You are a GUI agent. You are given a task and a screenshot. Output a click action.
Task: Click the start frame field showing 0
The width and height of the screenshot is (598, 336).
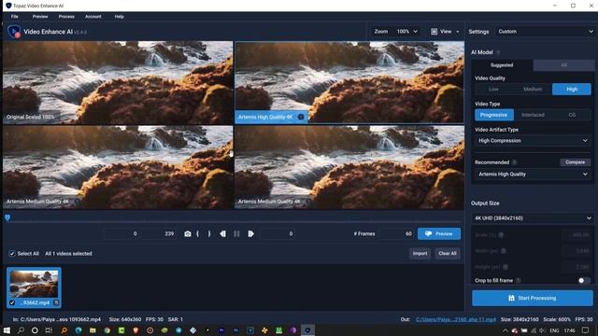(122, 234)
